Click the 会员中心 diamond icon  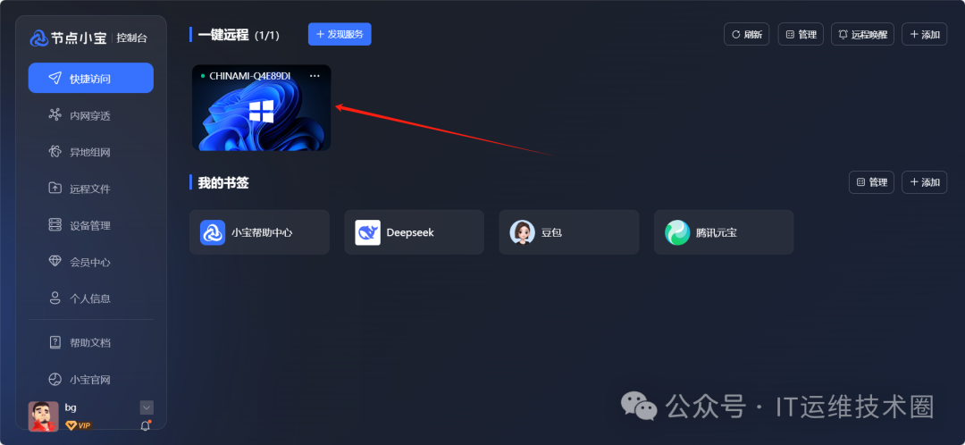click(x=55, y=261)
